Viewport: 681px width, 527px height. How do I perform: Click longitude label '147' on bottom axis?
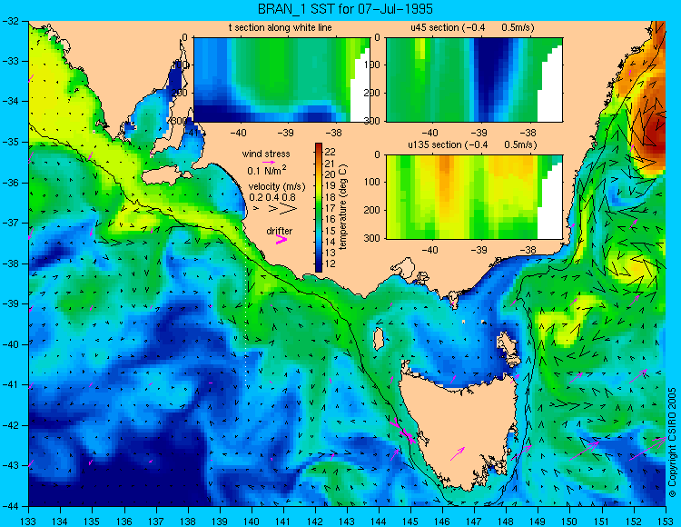pos(474,522)
